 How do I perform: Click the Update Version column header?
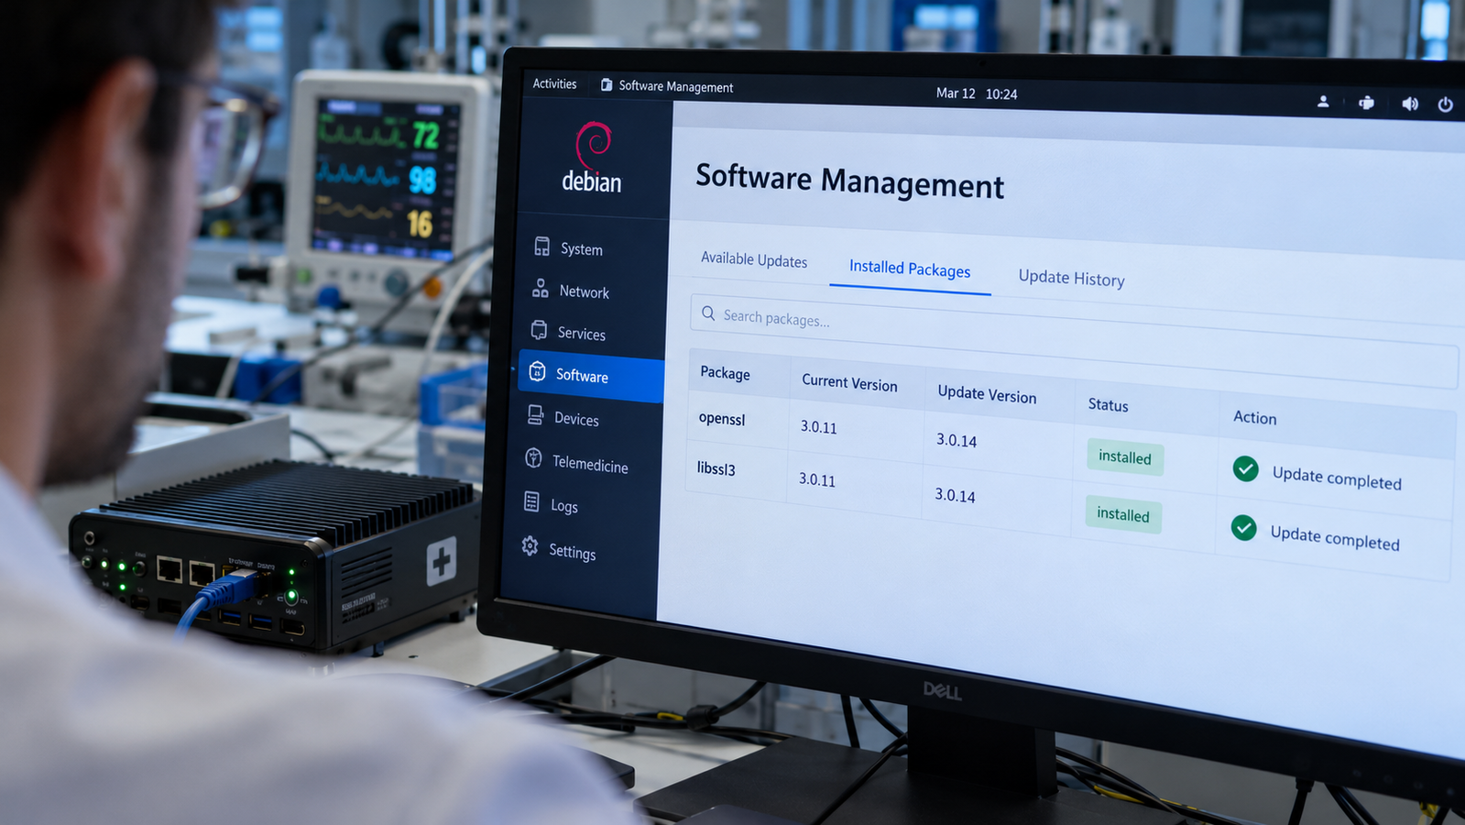987,394
